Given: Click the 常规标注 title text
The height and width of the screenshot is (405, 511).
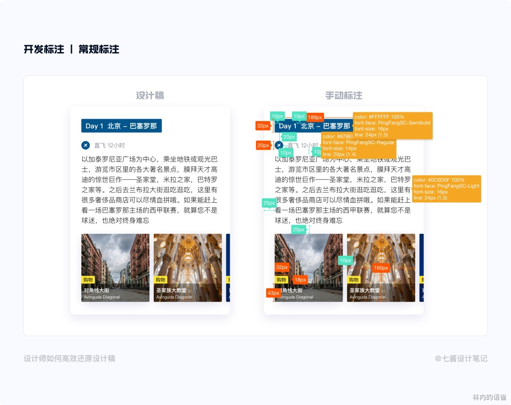Looking at the screenshot, I should (99, 49).
